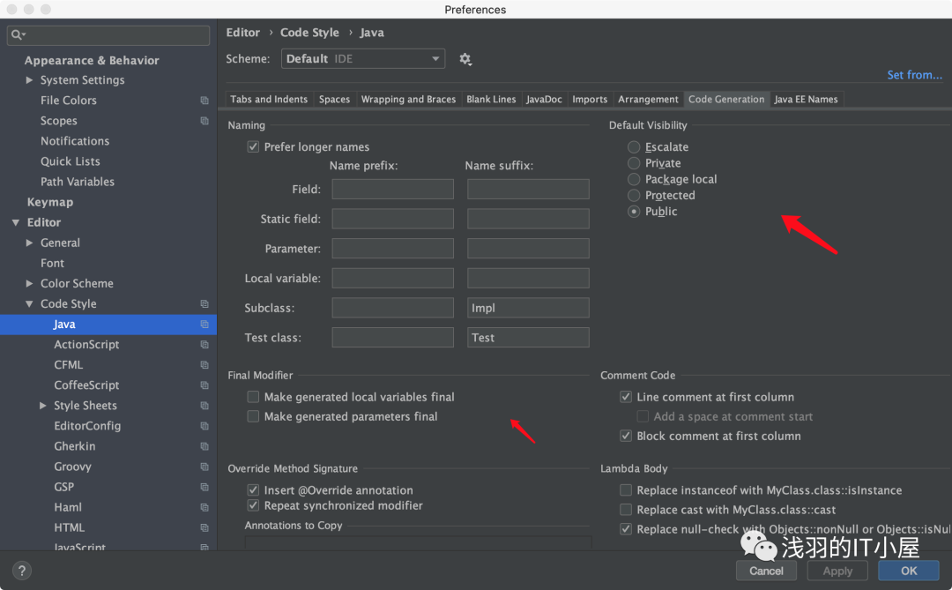Screen dimensions: 952x590
Task: Toggle Insert @Override annotation checkbox
Action: (x=253, y=489)
